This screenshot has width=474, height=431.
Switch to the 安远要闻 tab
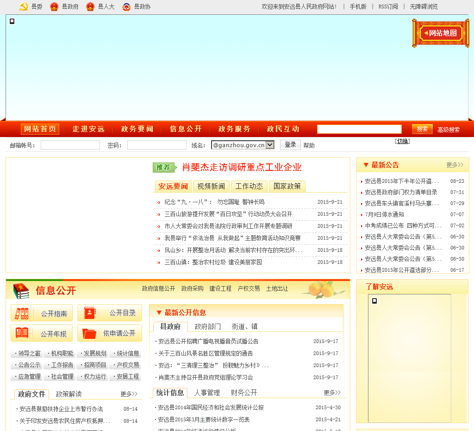point(173,186)
